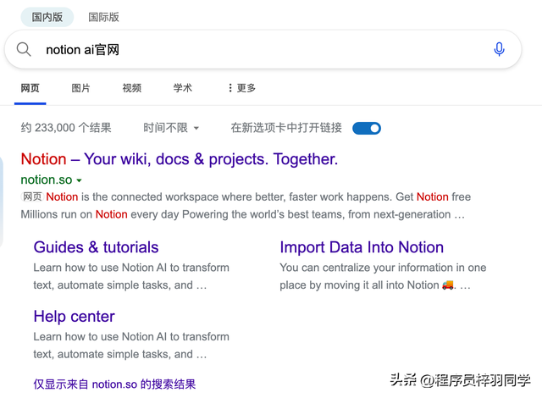542x398 pixels.
Task: Select the 网页 results tab
Action: (30, 88)
